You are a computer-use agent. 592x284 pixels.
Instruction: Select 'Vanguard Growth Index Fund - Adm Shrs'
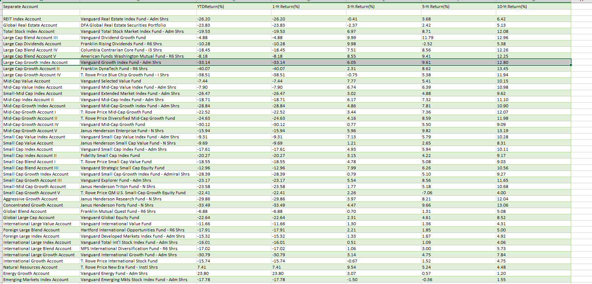(x=138, y=62)
